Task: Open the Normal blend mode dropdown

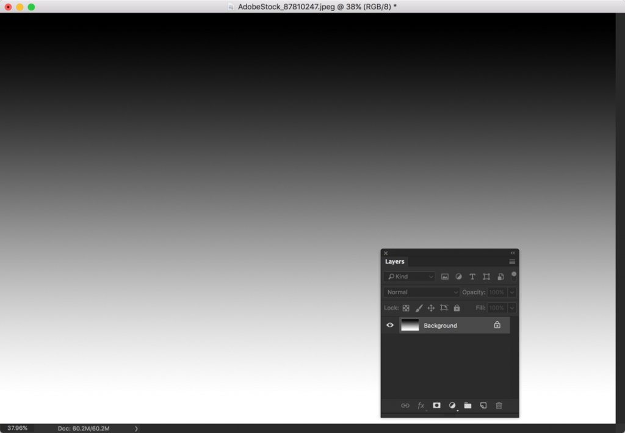Action: click(x=420, y=292)
